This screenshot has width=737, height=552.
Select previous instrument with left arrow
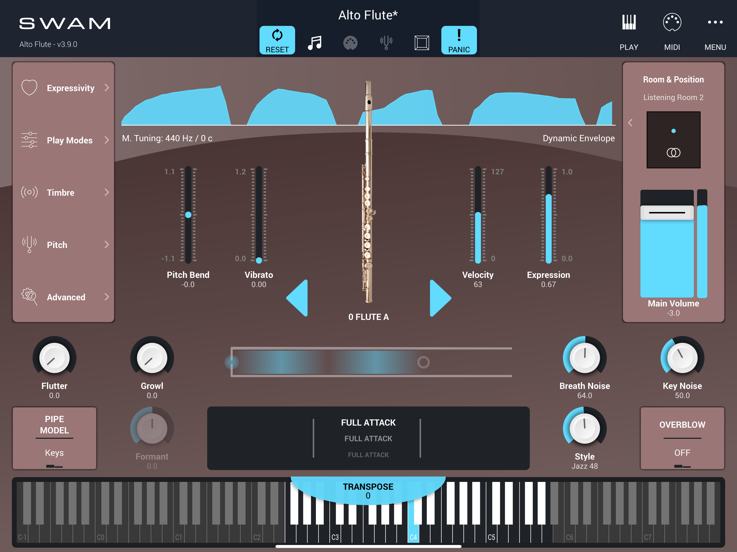coord(297,298)
